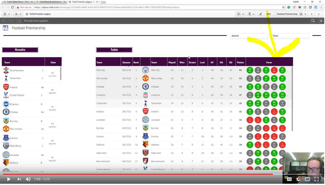
Task: Click the Form column header
Action: [x=269, y=62]
